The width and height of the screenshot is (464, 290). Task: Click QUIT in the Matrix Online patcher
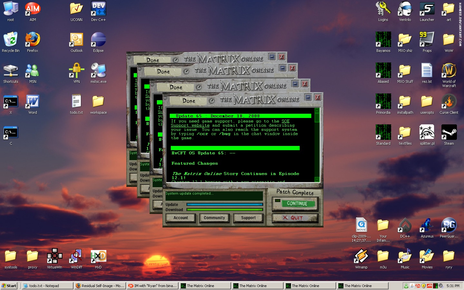click(x=295, y=218)
